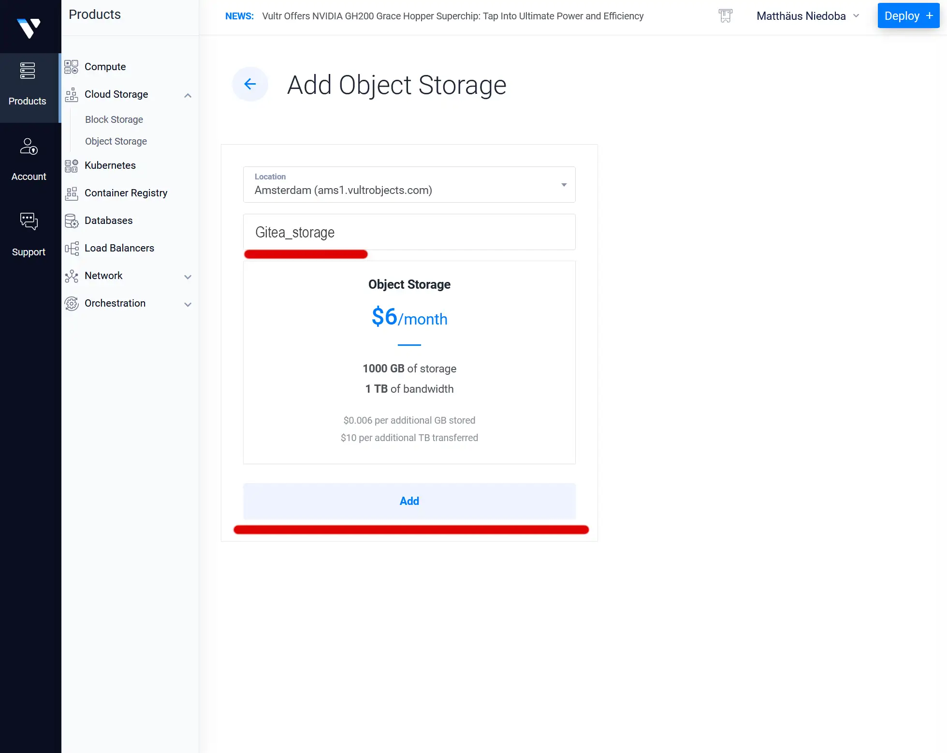Collapse the Cloud Storage menu

click(188, 95)
